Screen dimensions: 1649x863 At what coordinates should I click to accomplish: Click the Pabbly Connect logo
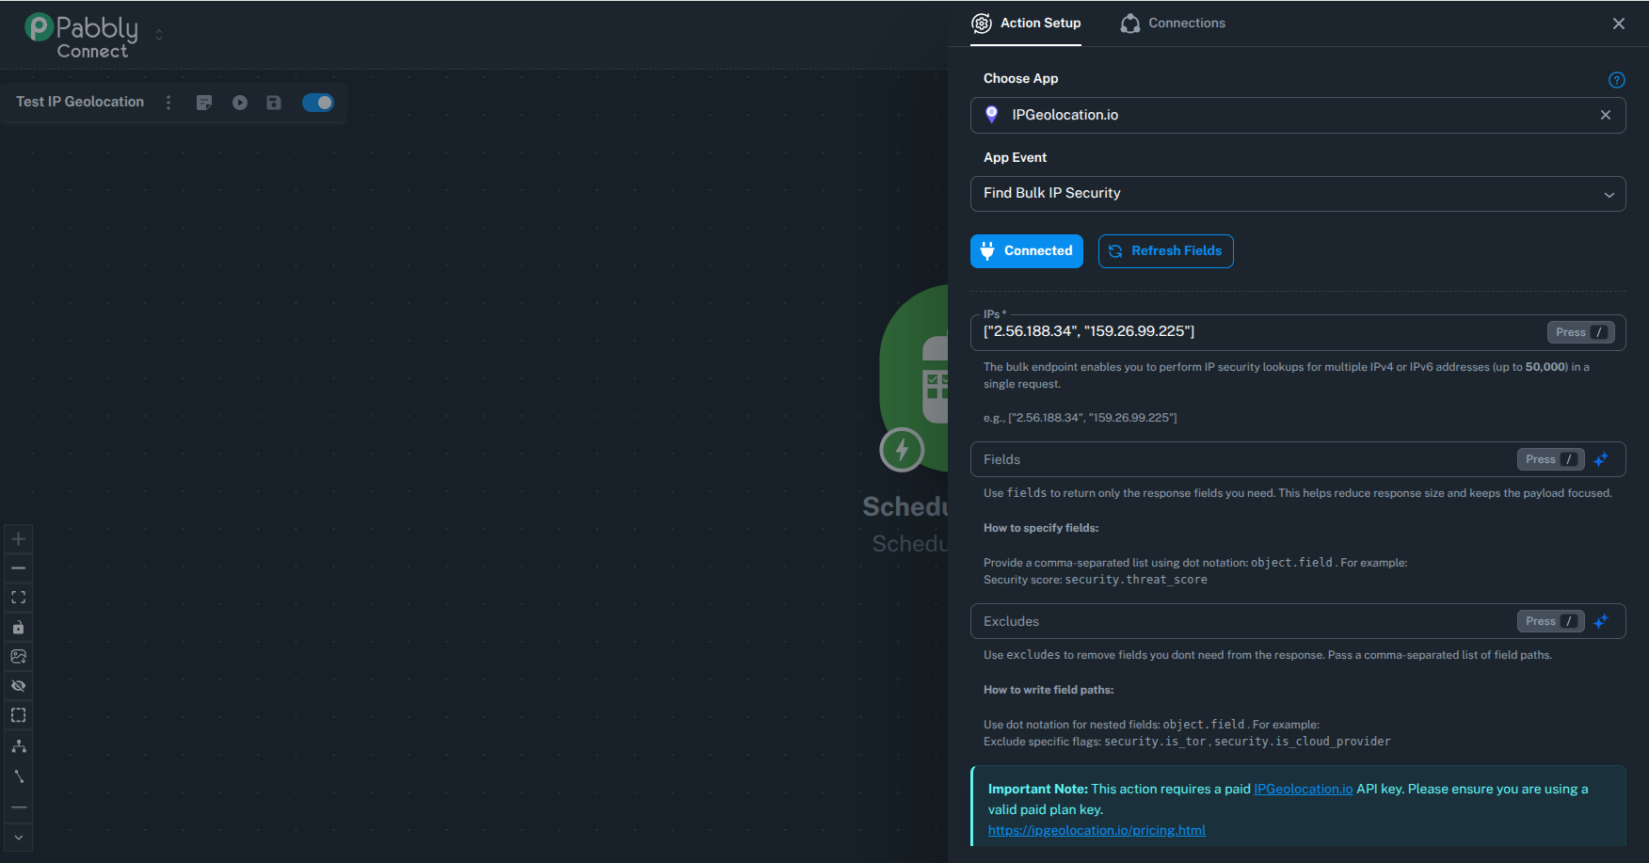(82, 37)
